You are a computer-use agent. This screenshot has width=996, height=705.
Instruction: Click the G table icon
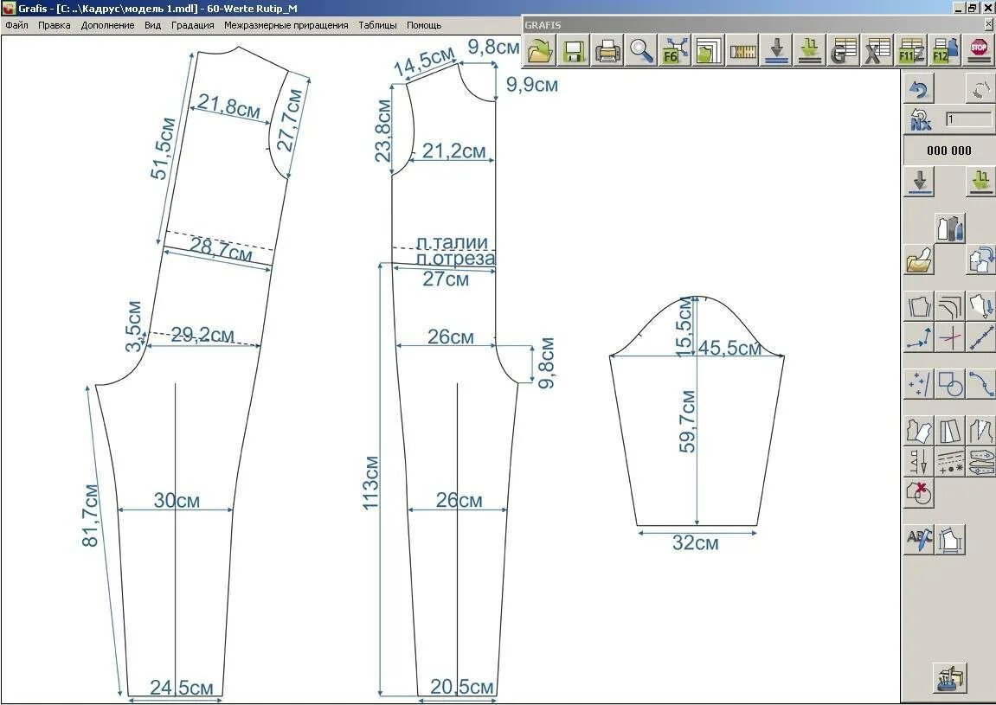(844, 50)
